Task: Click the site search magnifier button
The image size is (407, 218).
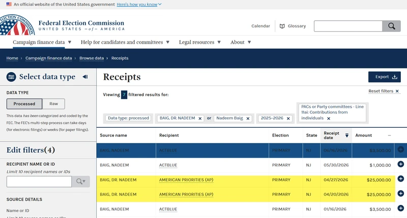Action: pos(391,26)
